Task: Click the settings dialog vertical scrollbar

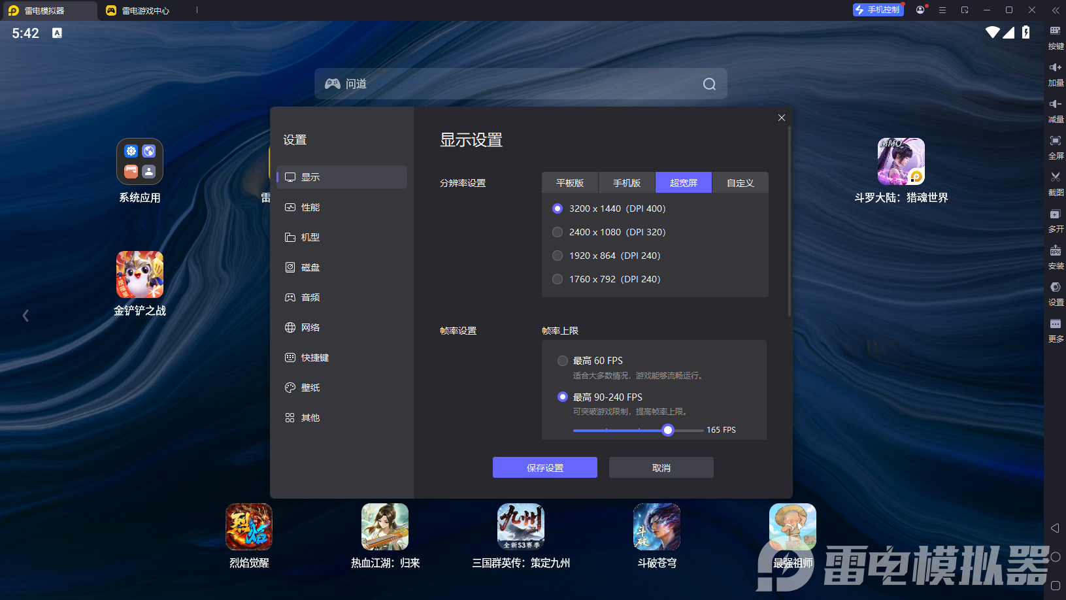Action: (x=790, y=222)
